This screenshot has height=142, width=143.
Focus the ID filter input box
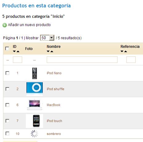[18, 59]
